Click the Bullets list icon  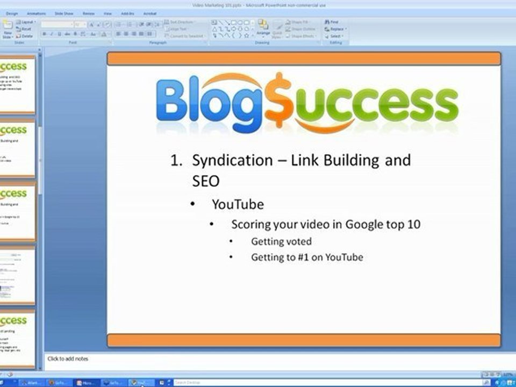point(118,25)
